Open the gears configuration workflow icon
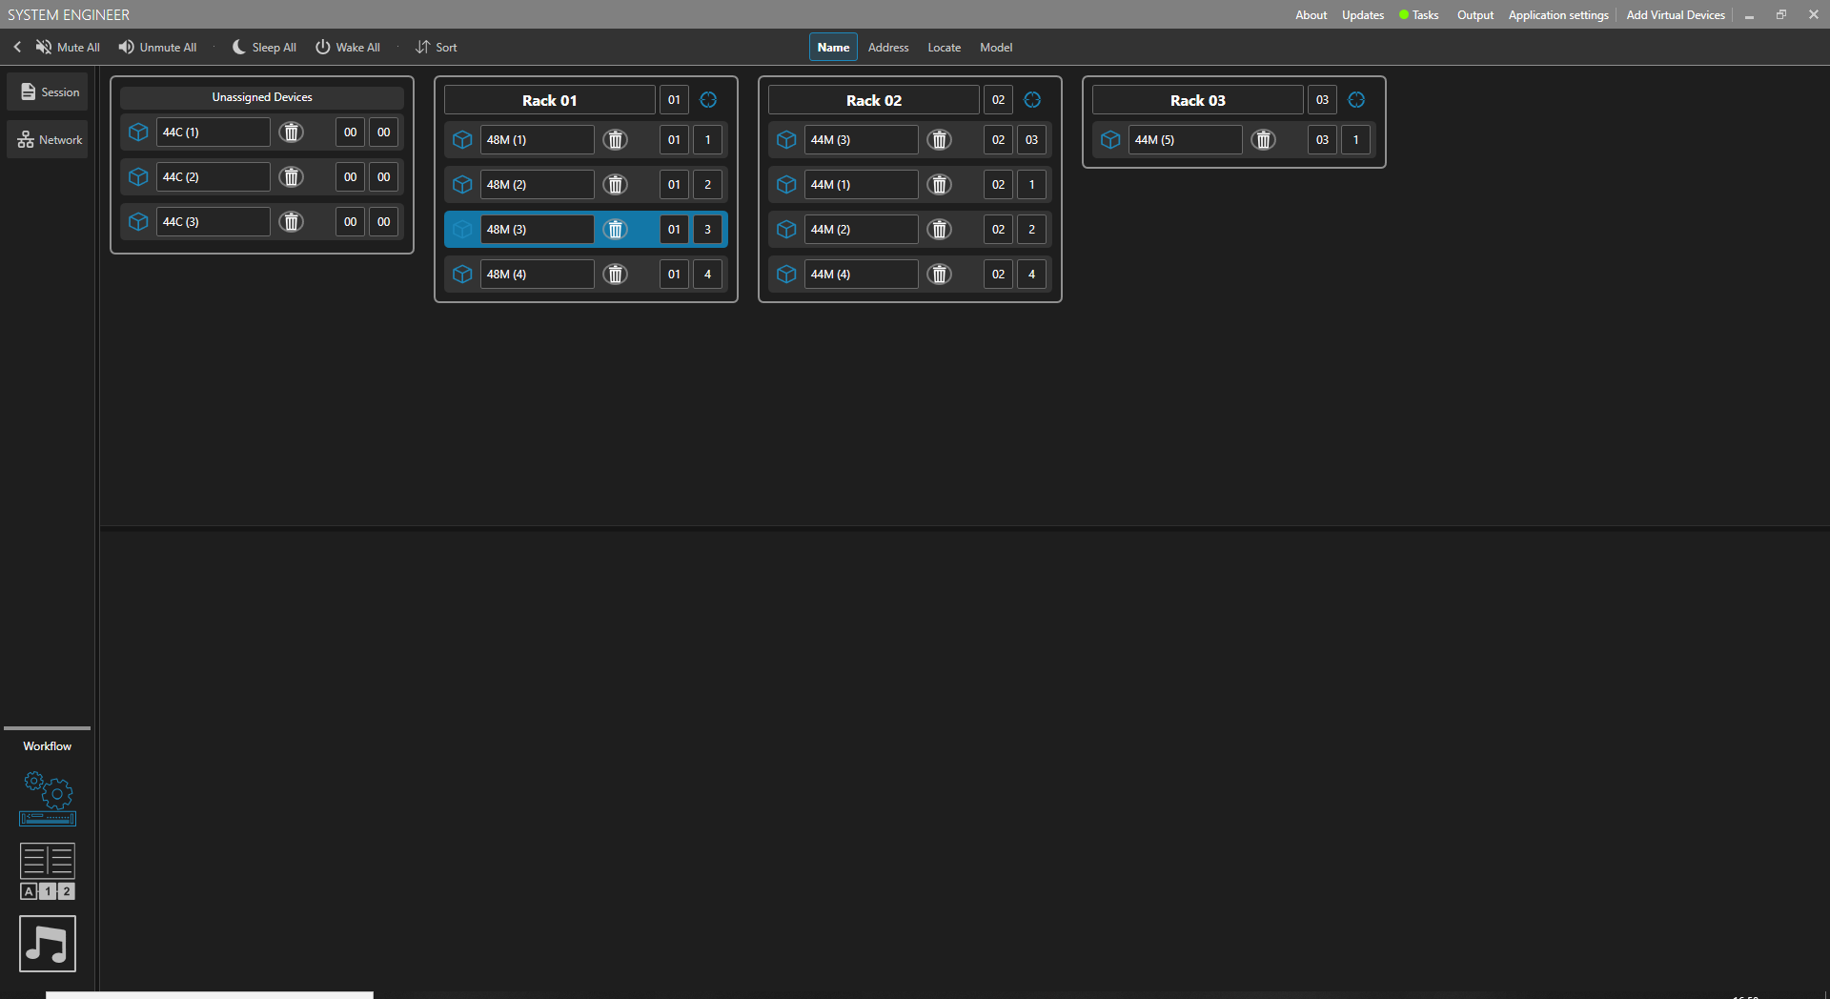 tap(48, 798)
